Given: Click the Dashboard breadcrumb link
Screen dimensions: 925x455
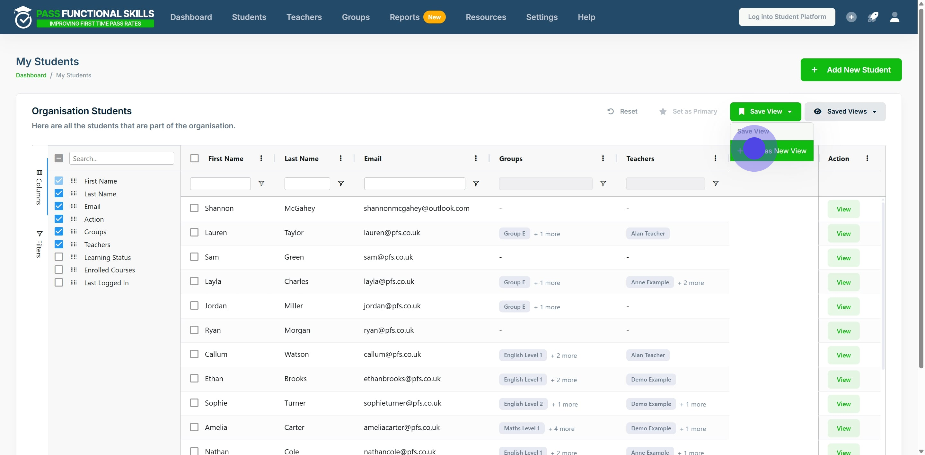Looking at the screenshot, I should coord(31,75).
